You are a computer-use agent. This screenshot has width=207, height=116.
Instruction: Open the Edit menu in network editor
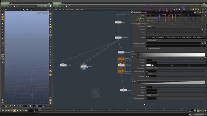pos(60,9)
